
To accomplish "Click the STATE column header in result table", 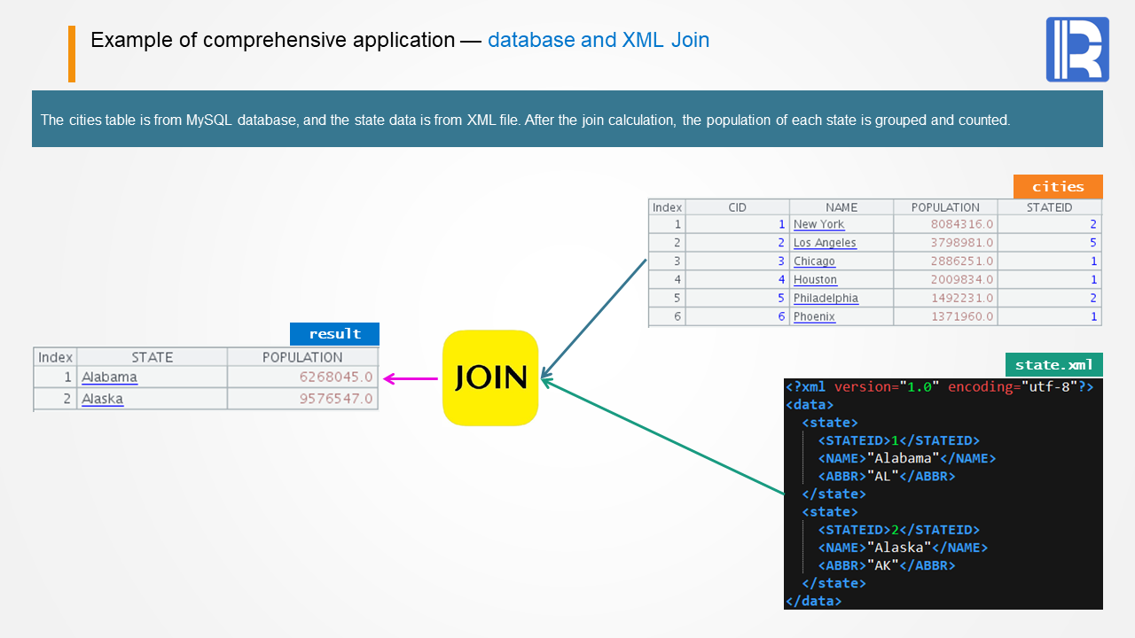I will pos(152,357).
